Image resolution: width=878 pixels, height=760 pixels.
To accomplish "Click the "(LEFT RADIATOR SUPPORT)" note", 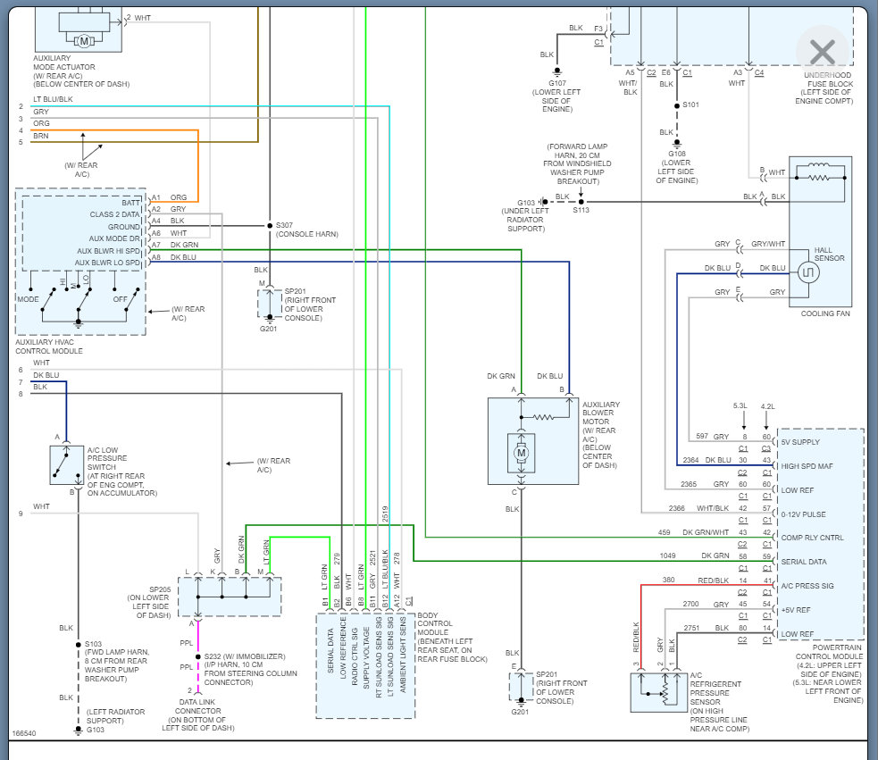I will [x=115, y=715].
